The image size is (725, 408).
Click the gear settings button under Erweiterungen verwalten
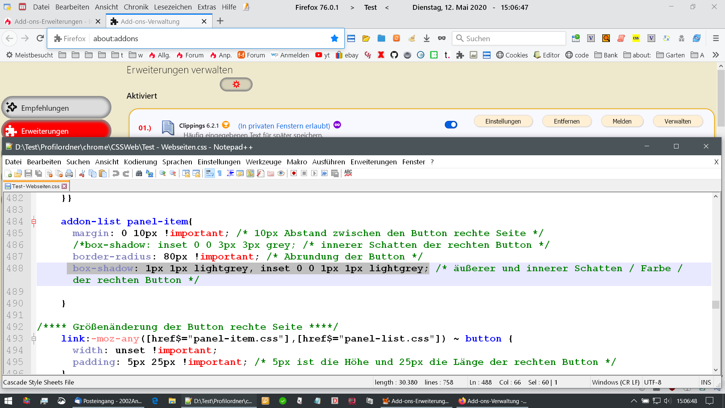[x=236, y=84]
